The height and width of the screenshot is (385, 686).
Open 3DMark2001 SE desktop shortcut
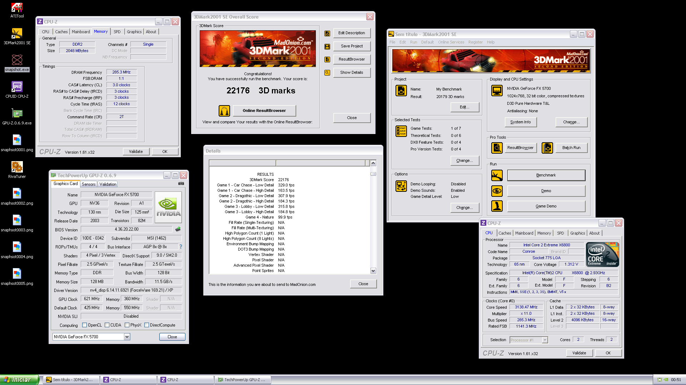click(x=17, y=37)
